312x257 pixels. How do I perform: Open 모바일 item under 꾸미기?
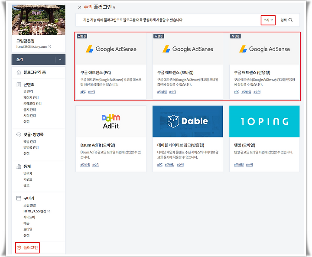[x=28, y=229]
